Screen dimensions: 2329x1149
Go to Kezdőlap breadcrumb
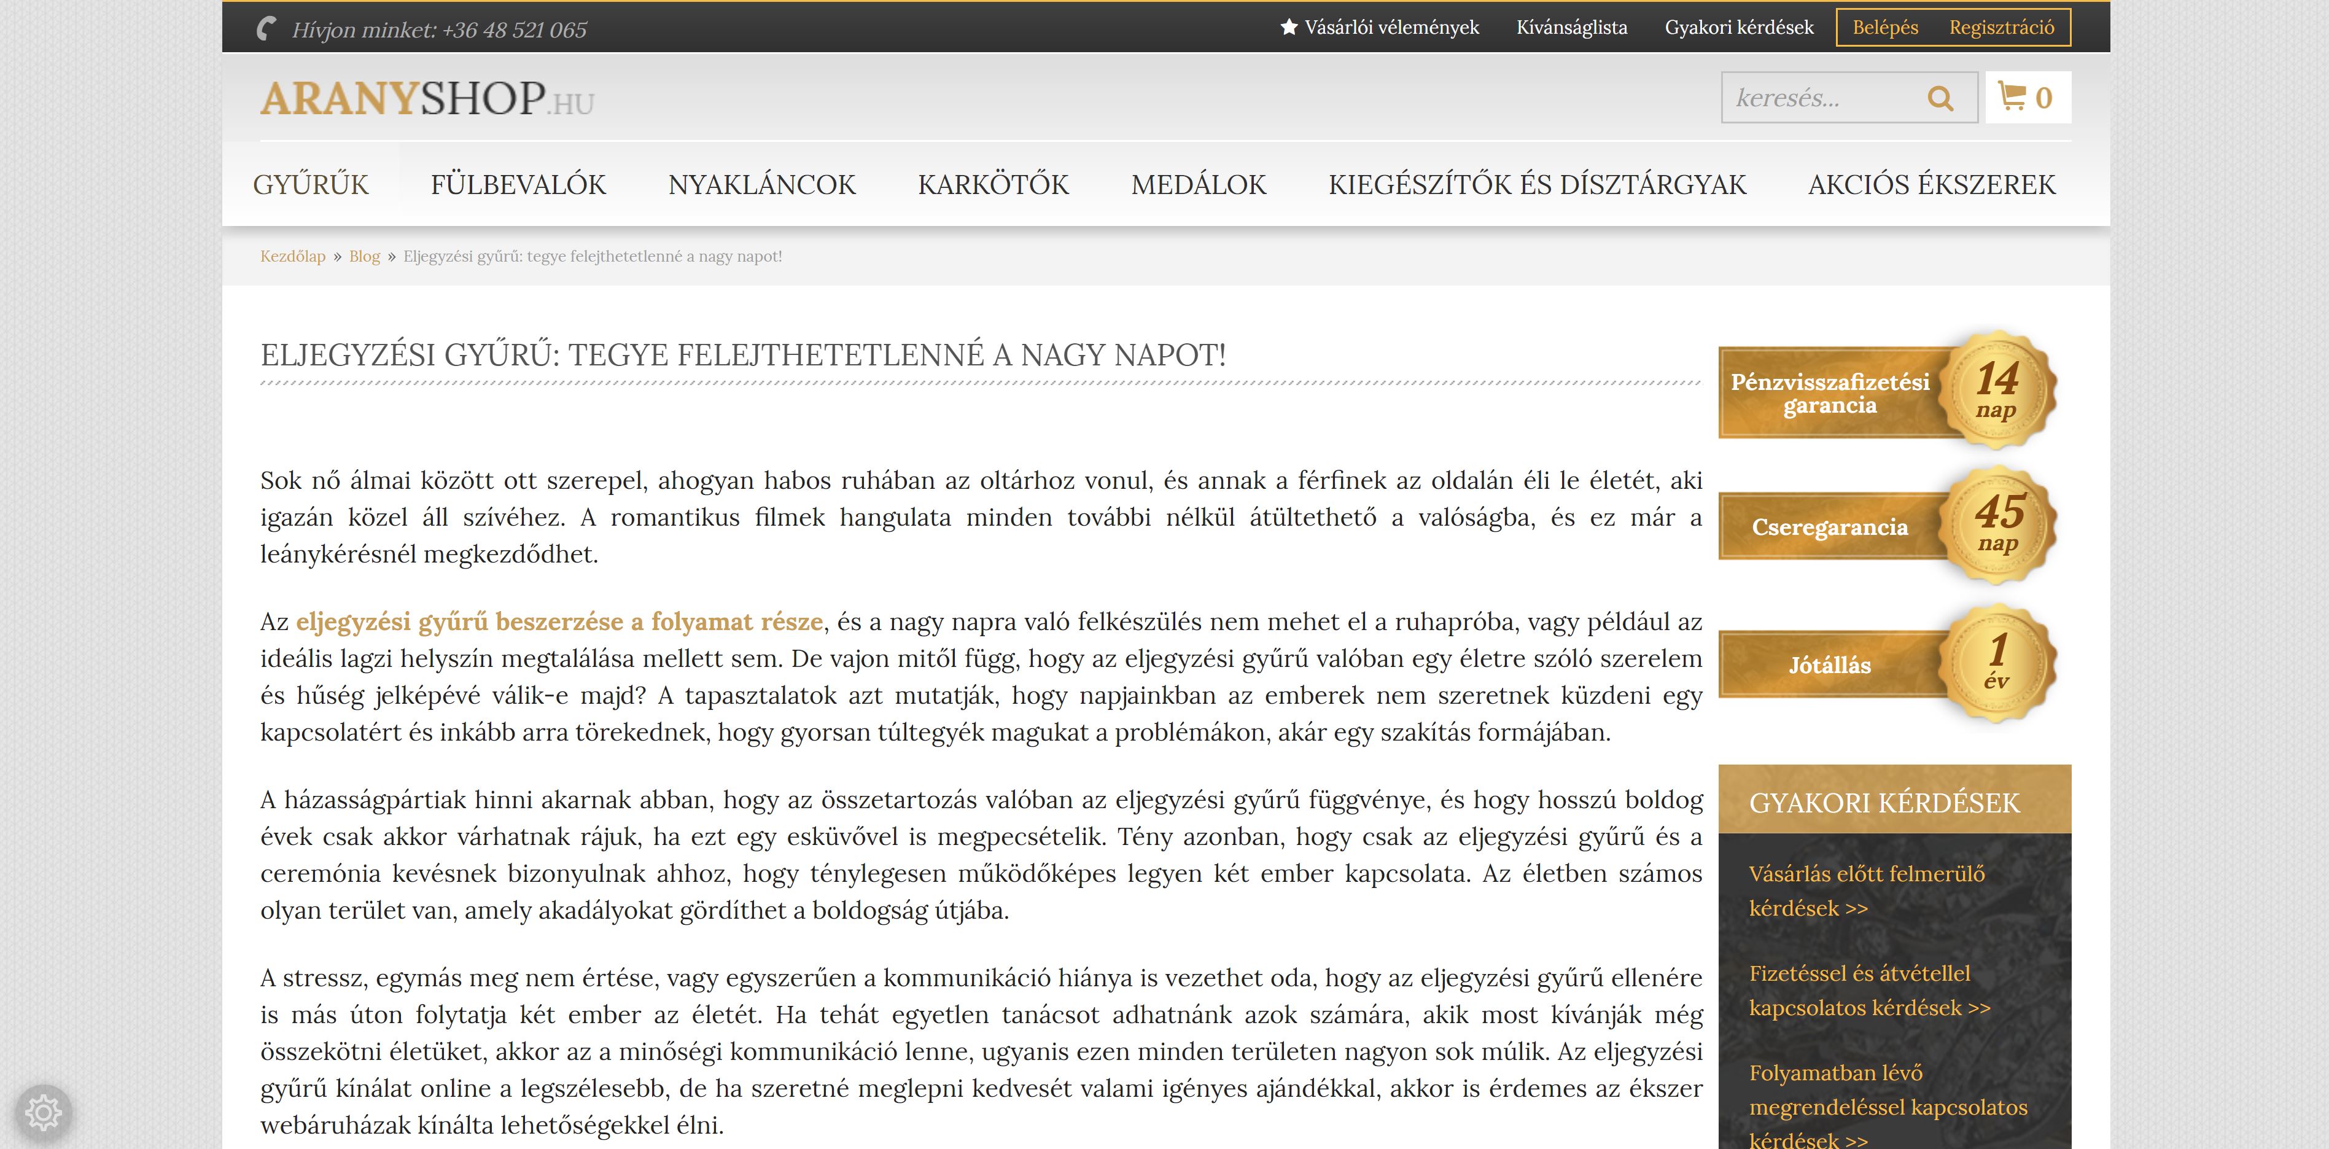[292, 256]
